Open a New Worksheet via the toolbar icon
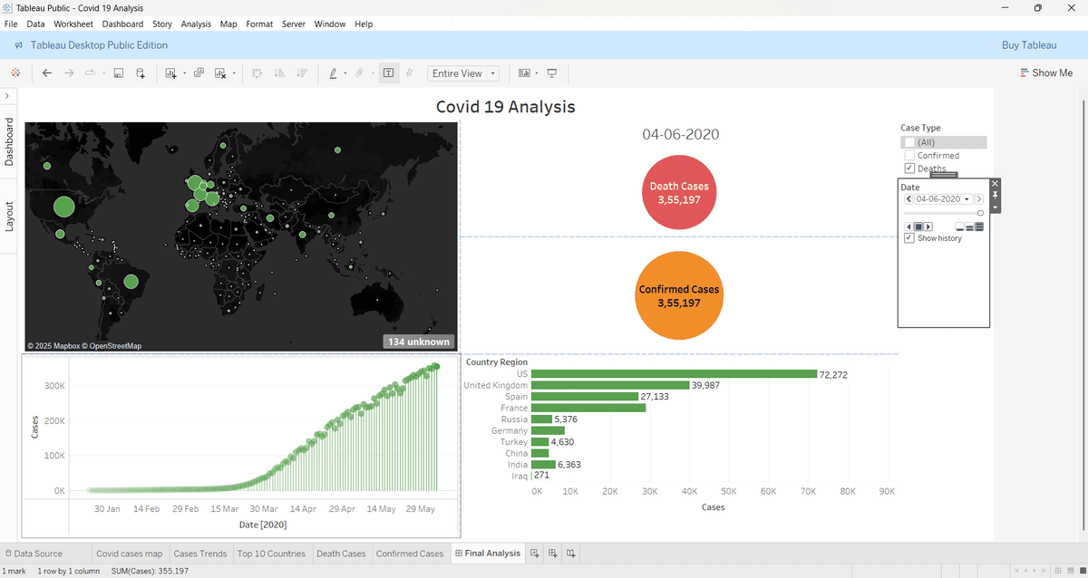 click(x=170, y=72)
